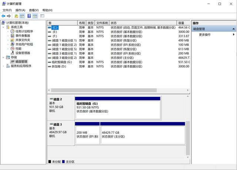Expand 更多操作 submenu arrow
The width and height of the screenshot is (237, 170).
(x=234, y=34)
